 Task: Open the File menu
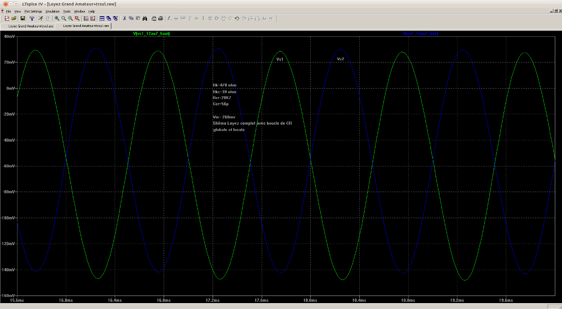[x=9, y=11]
